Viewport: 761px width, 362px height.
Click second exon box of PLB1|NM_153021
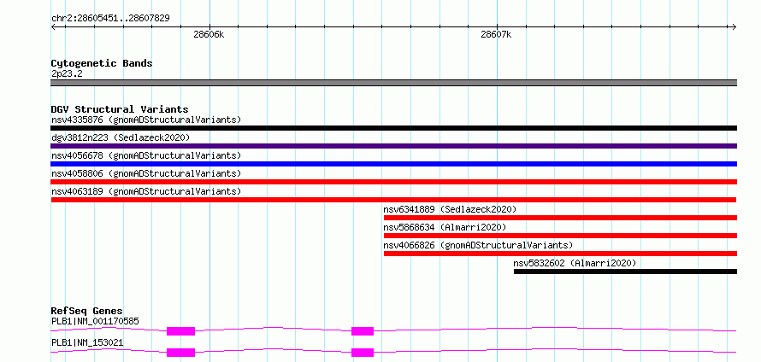pyautogui.click(x=363, y=353)
